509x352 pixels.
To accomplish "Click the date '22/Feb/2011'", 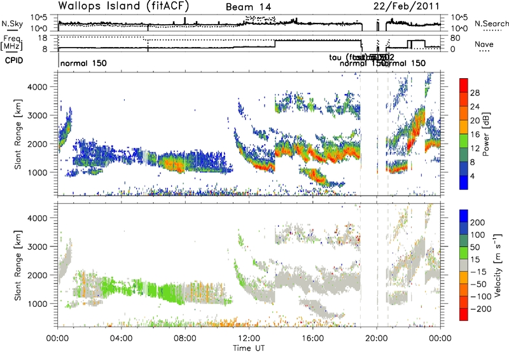I will [x=407, y=6].
